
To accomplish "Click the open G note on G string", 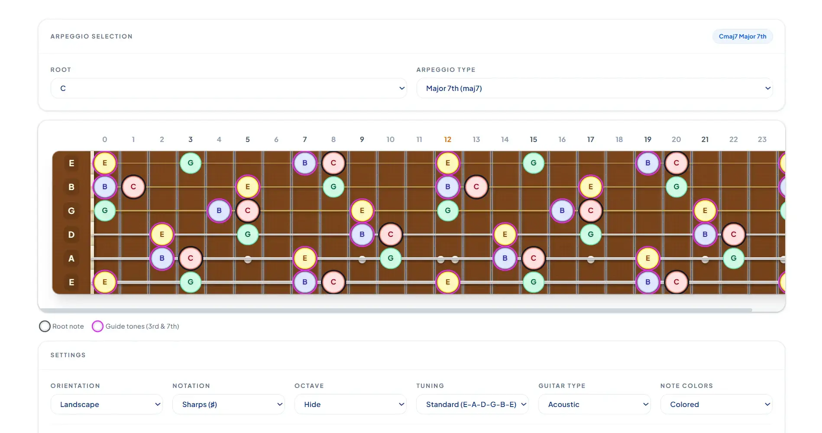I will coord(105,211).
